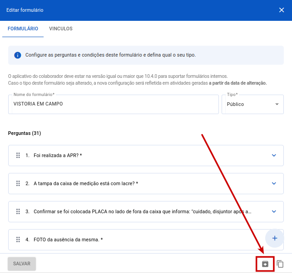
Task: Click 'Editar formulário' title text
Action: point(25,10)
